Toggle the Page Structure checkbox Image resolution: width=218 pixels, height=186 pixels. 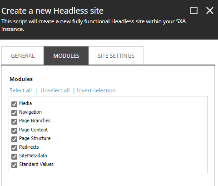14,139
